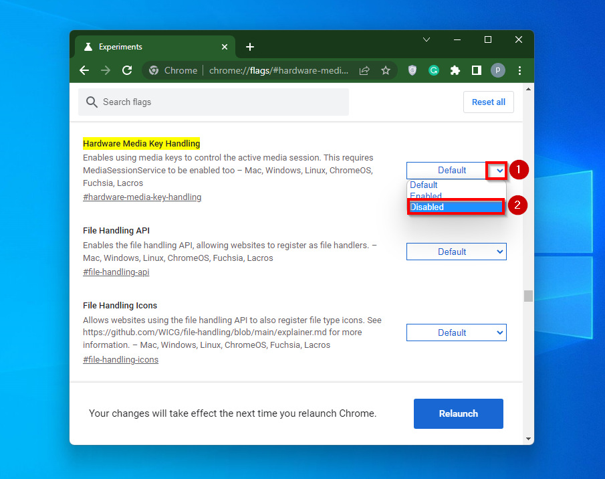
Task: Bookmark the page with the star icon
Action: [x=386, y=70]
